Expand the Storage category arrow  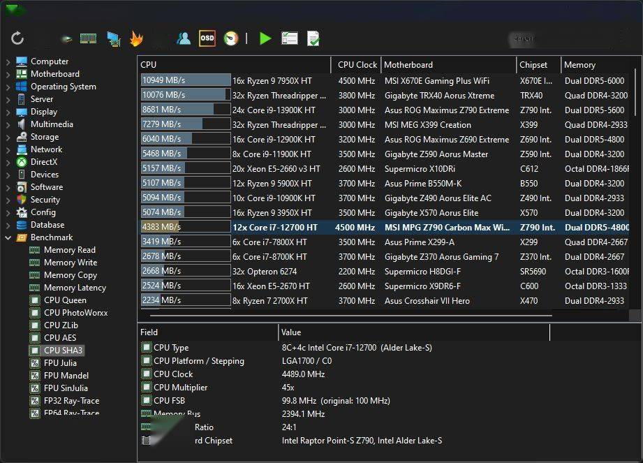(x=8, y=137)
